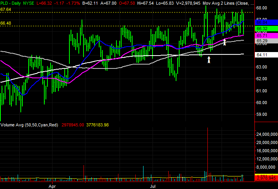This screenshot has width=278, height=189.
Task: Click the Volume Avg (50,50,Cyan,Red) label
Action: (29, 125)
